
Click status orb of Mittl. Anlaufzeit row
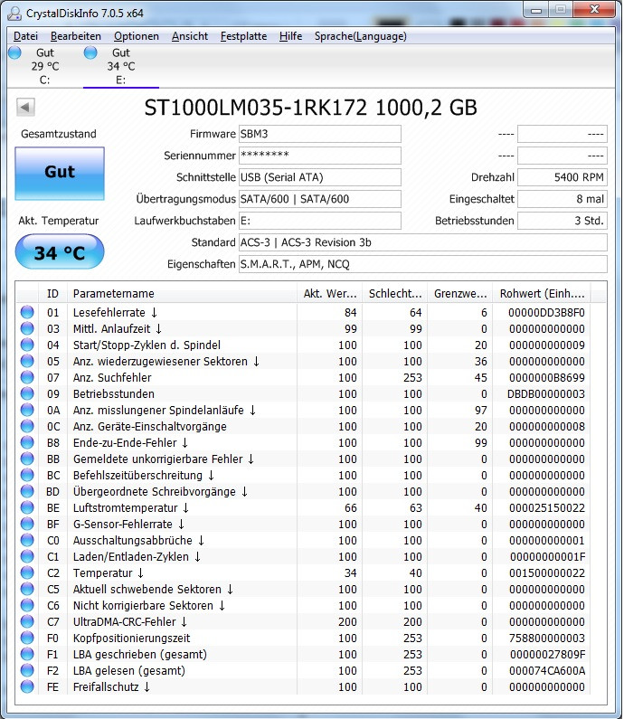pyautogui.click(x=27, y=329)
